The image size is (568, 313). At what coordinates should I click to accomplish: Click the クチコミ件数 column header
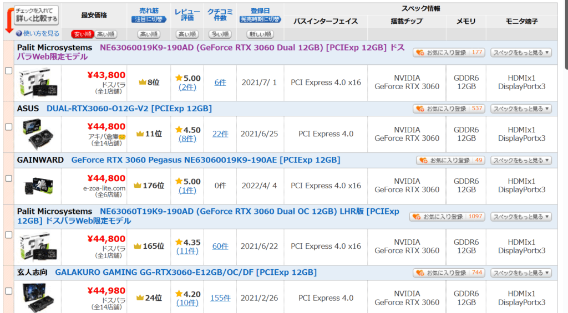point(220,15)
